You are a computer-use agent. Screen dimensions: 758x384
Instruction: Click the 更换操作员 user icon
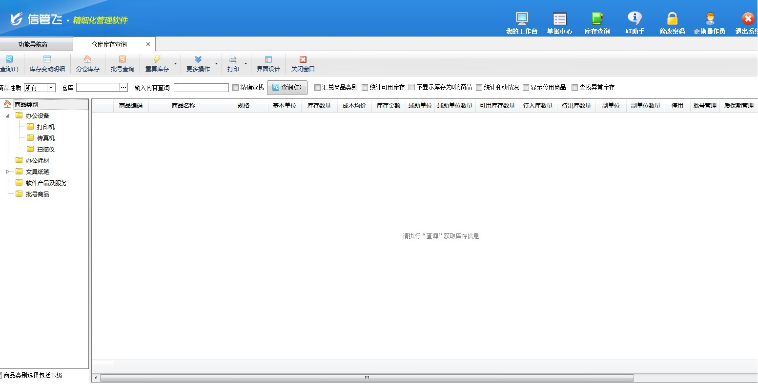coord(710,19)
